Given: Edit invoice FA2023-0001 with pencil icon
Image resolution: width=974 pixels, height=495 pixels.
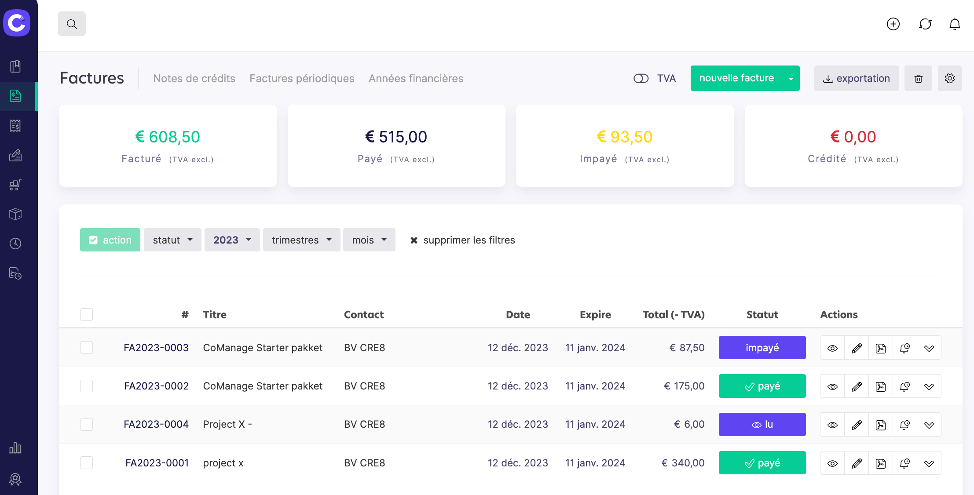Looking at the screenshot, I should tap(857, 463).
